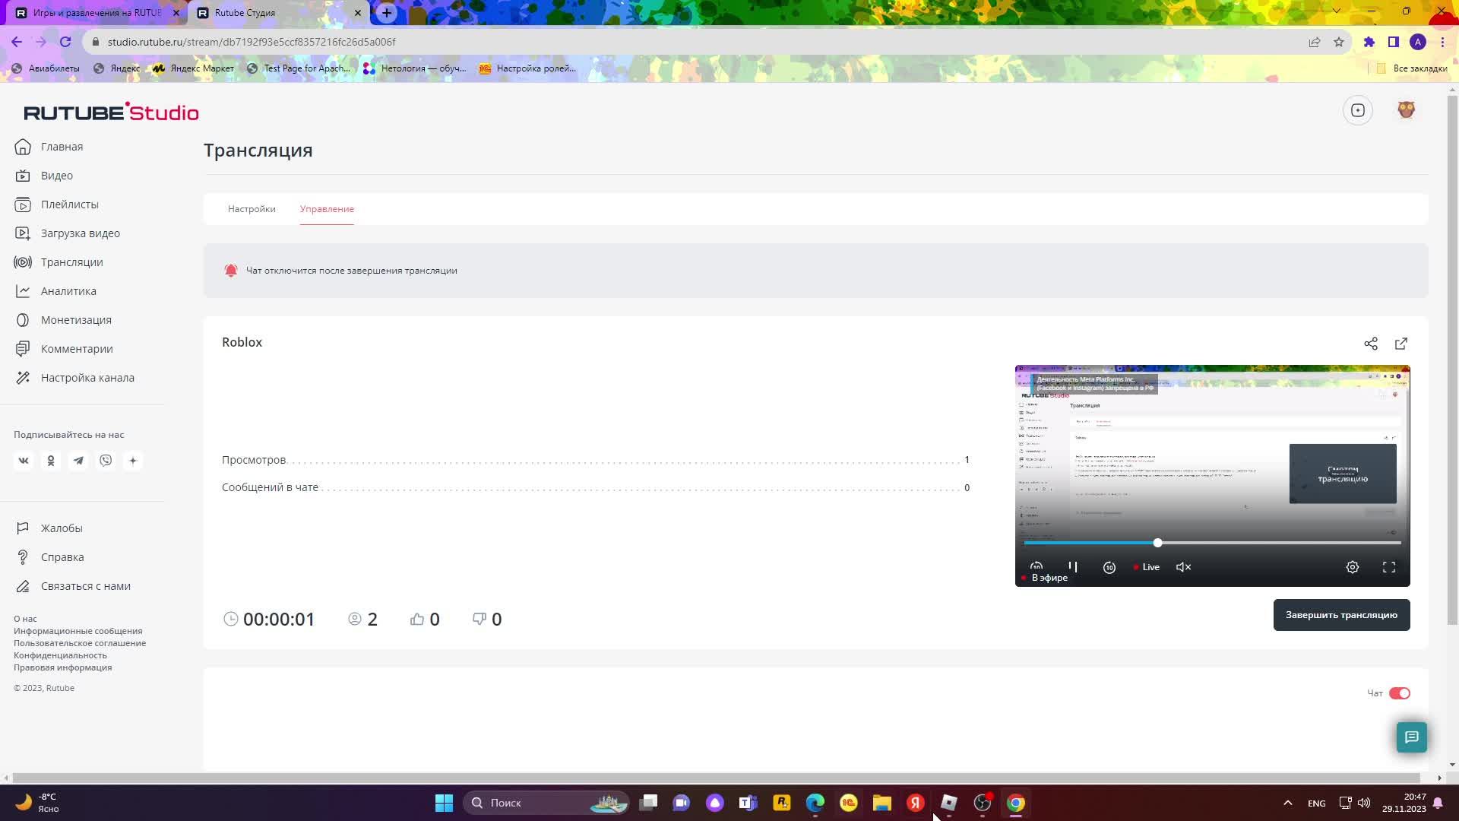Open the Пользовательское соглашение link

pos(80,643)
